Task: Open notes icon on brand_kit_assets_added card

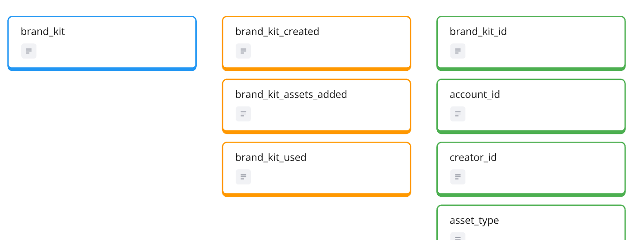Action: pyautogui.click(x=243, y=114)
